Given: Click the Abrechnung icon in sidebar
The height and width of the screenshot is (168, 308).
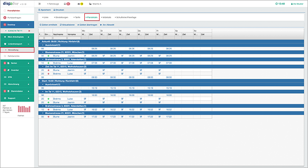Looking at the screenshot, I should click(x=5, y=84).
